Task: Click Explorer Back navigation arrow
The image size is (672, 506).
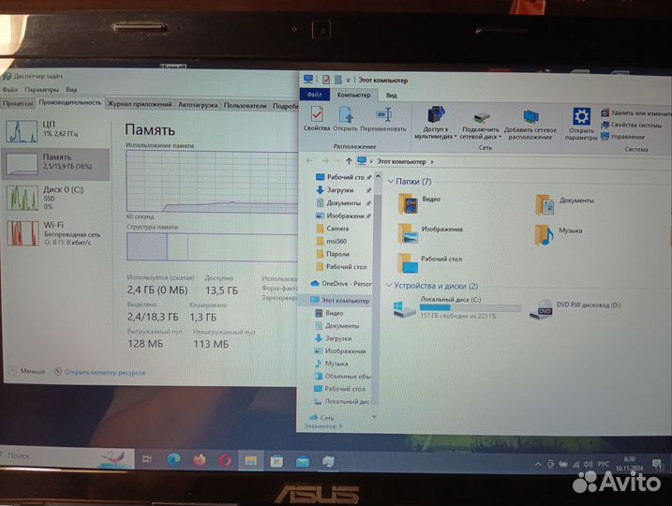Action: click(x=309, y=160)
